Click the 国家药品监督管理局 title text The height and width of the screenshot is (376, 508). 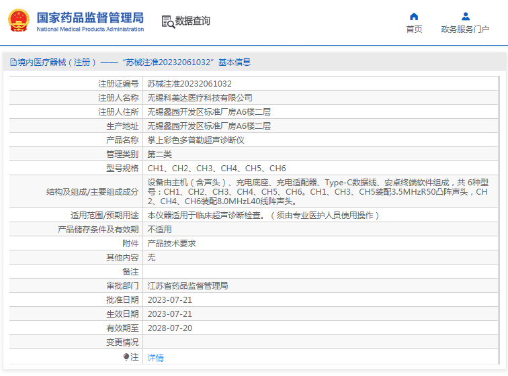(x=89, y=17)
